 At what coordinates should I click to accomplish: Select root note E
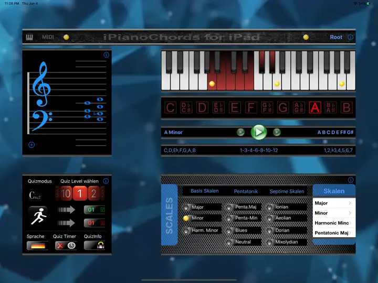[x=234, y=107]
